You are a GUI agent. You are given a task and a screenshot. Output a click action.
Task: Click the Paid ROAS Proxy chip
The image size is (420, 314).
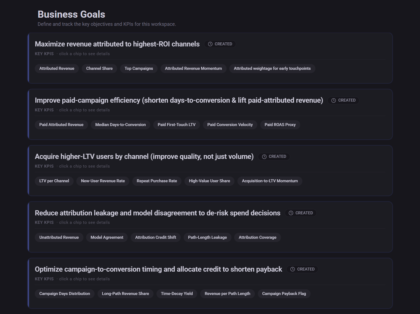(280, 125)
